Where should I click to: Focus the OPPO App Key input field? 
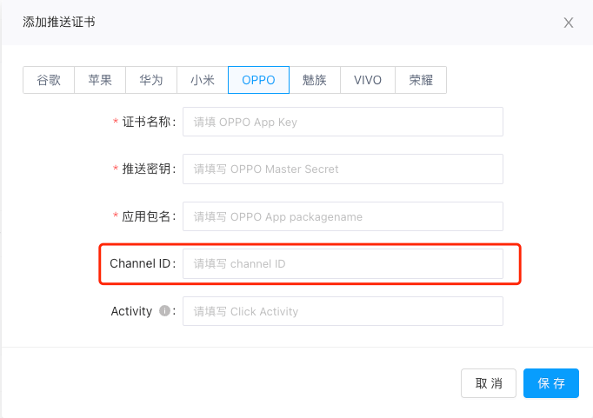pos(343,123)
